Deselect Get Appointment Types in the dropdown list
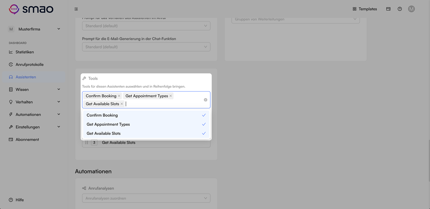430x209 pixels. (146, 124)
